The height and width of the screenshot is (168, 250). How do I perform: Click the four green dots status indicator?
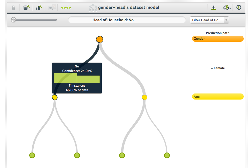coord(66,8)
